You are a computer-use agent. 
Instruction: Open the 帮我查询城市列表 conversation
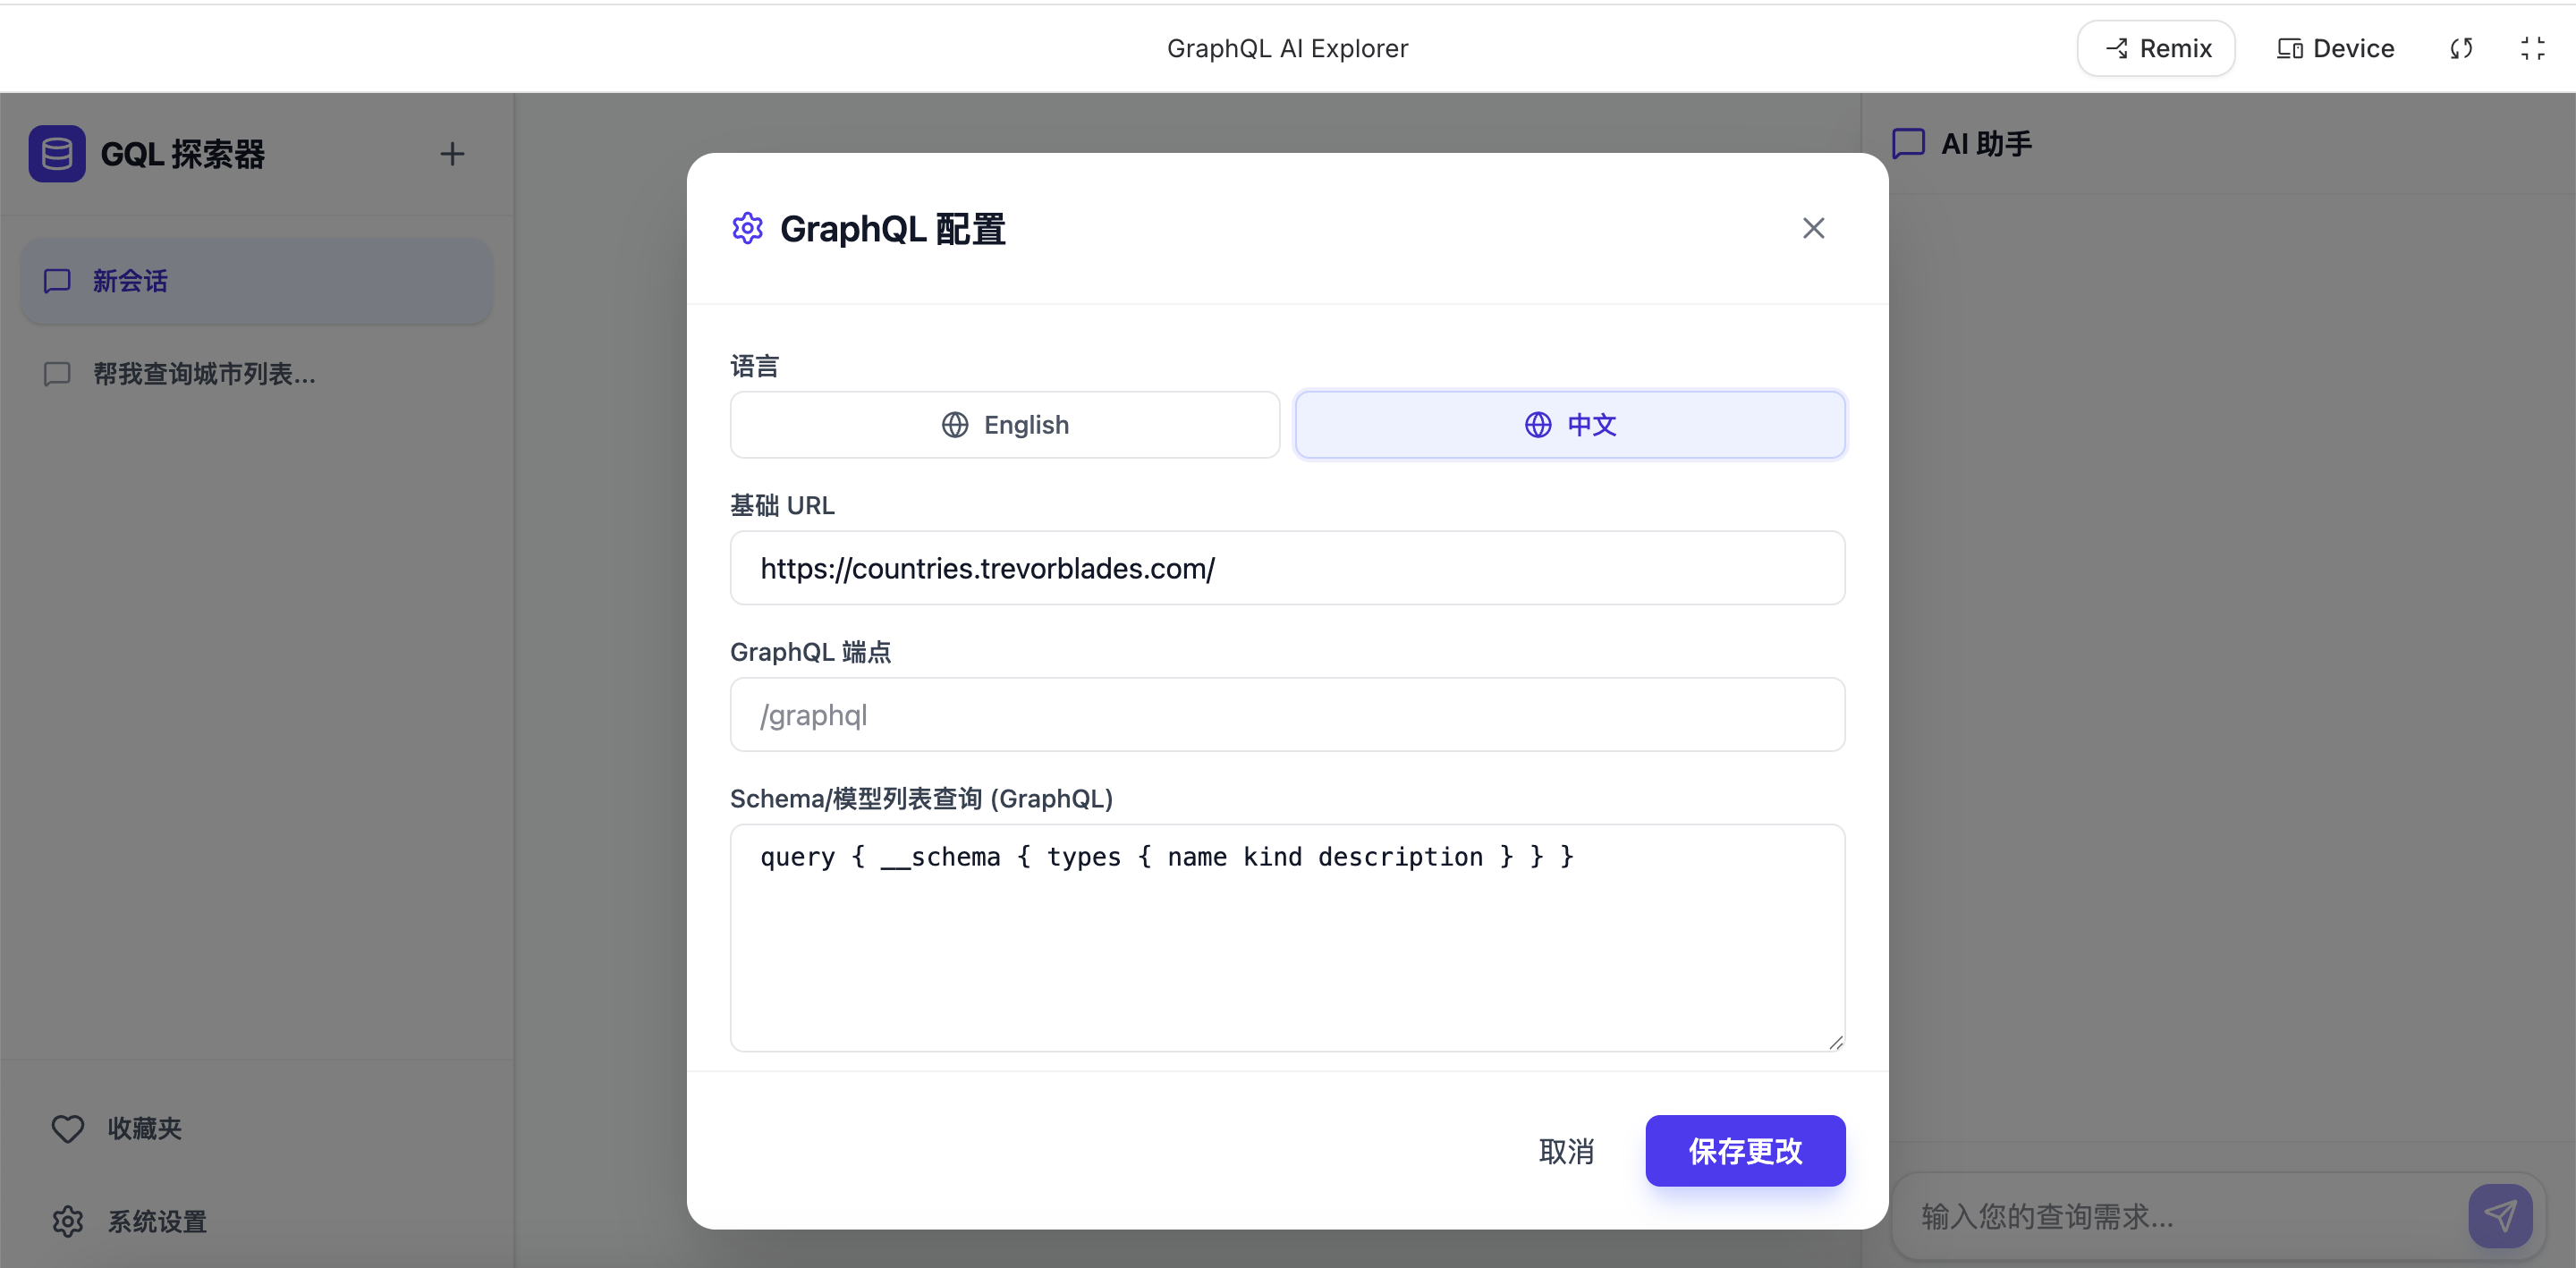click(x=204, y=374)
